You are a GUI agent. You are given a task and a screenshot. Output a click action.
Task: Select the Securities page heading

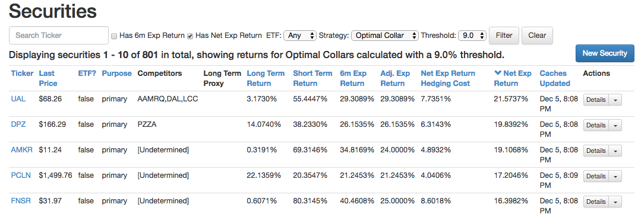point(52,11)
